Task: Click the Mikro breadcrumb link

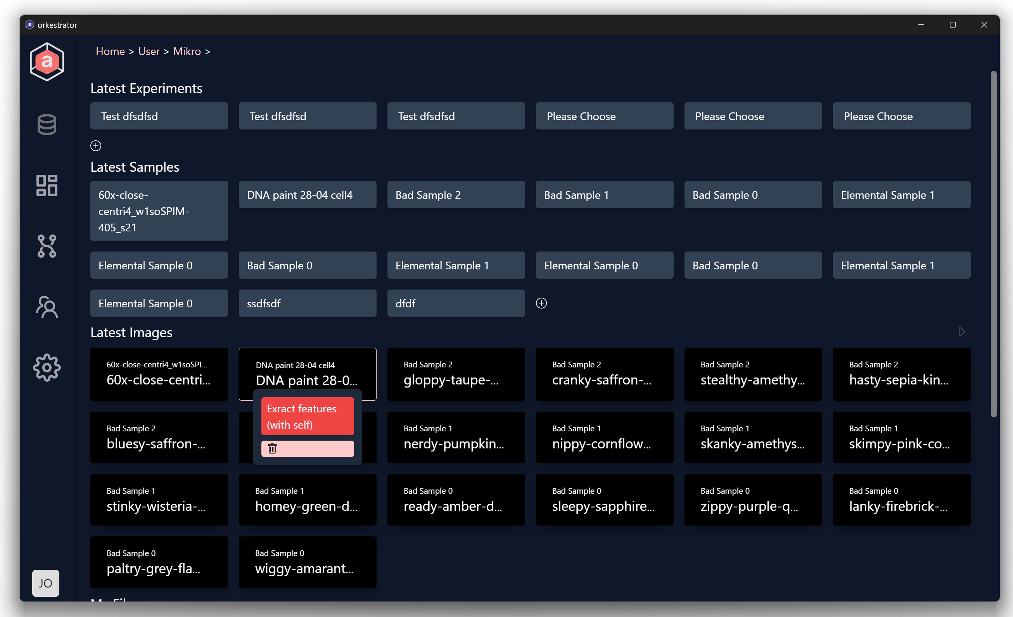Action: coord(187,51)
